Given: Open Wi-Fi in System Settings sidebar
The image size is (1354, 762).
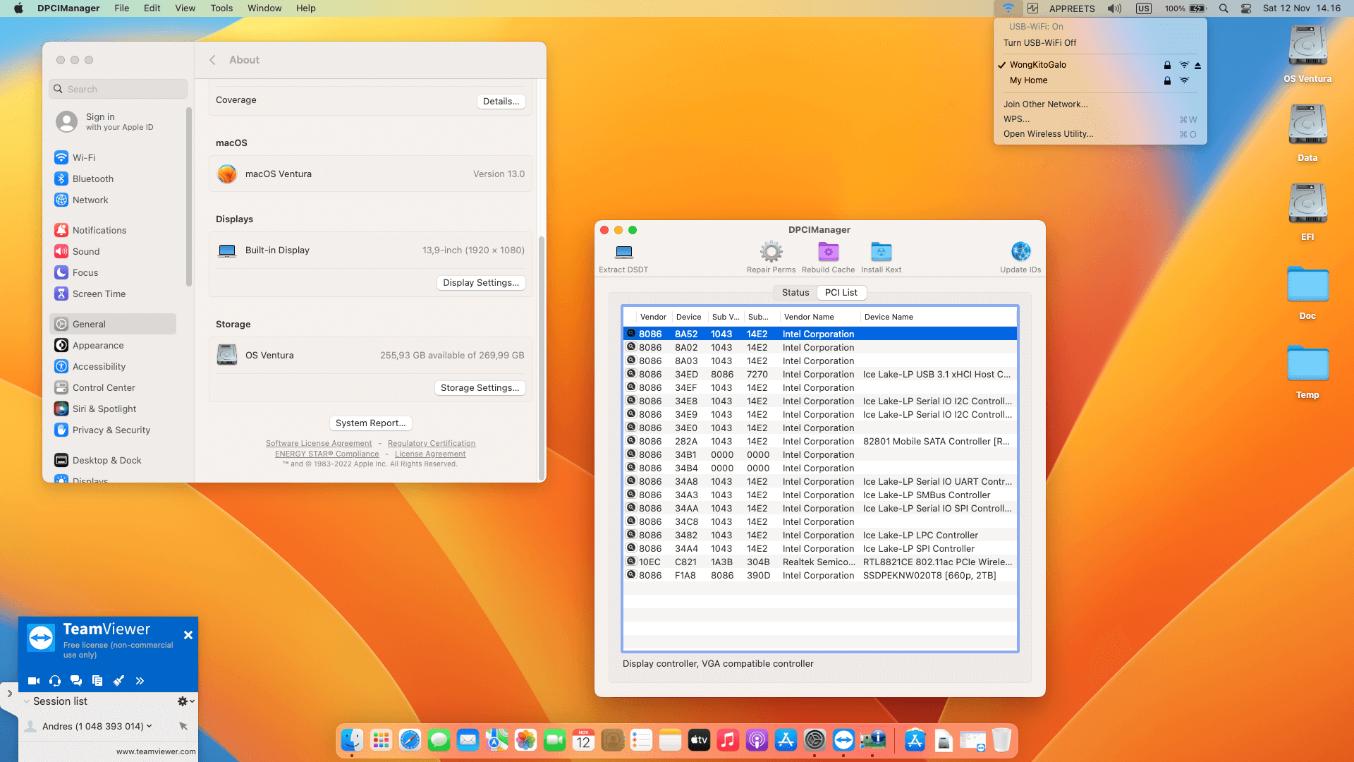Looking at the screenshot, I should pos(113,158).
